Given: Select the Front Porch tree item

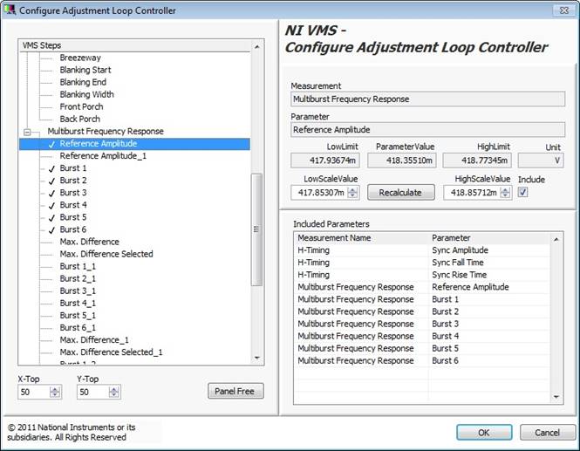Looking at the screenshot, I should (81, 106).
